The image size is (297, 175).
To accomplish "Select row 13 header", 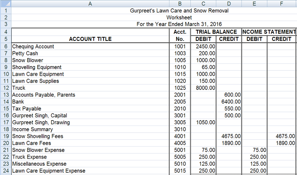I will pyautogui.click(x=6, y=95).
